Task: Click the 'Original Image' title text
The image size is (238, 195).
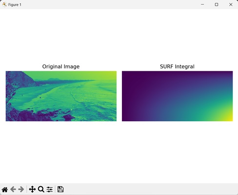Action: click(61, 66)
